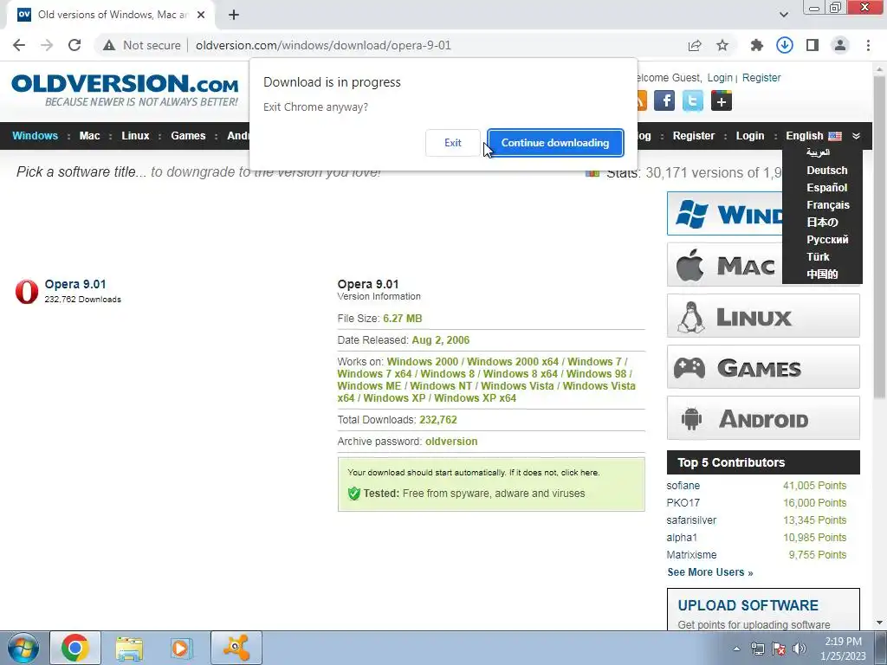
Task: Open Register in the navigation bar
Action: tap(694, 136)
